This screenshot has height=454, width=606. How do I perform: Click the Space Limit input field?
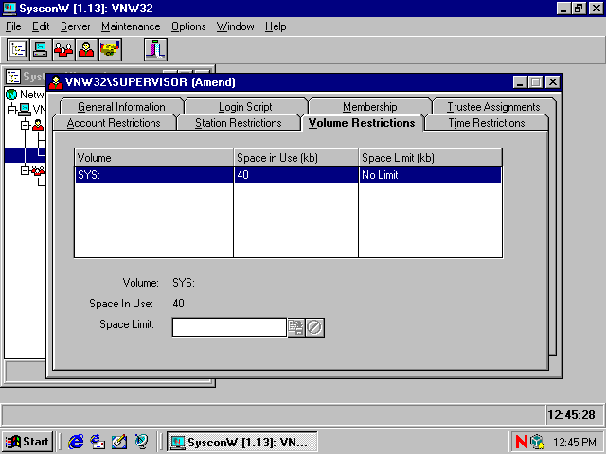click(x=229, y=327)
